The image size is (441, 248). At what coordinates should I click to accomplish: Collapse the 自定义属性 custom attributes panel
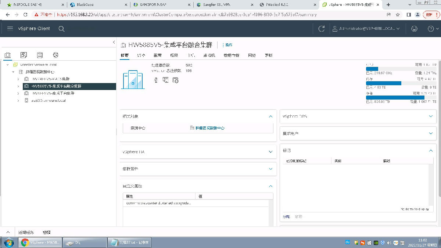tap(270, 186)
